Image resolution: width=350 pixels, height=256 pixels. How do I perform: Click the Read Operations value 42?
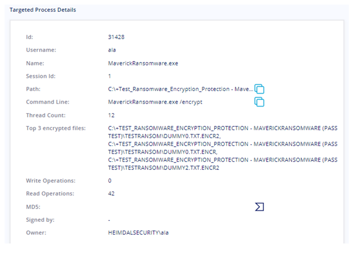[x=111, y=194]
